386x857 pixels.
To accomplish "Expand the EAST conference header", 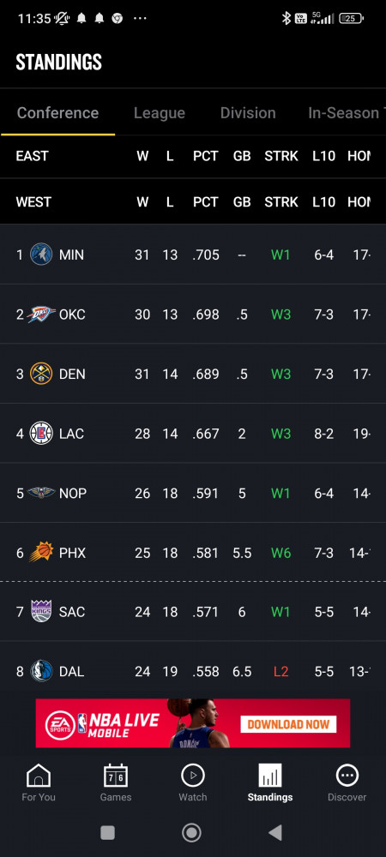I will (x=193, y=156).
